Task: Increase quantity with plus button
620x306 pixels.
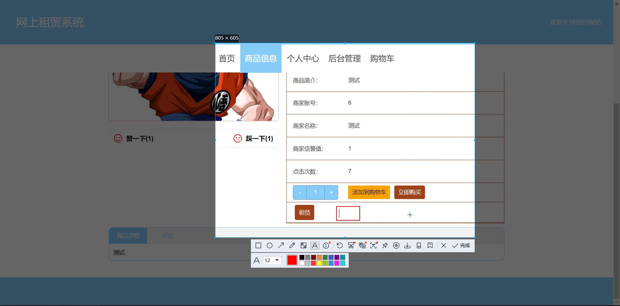Action: [331, 192]
